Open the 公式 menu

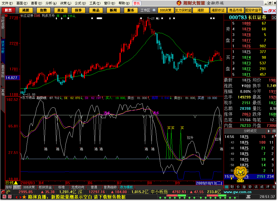[80, 3]
